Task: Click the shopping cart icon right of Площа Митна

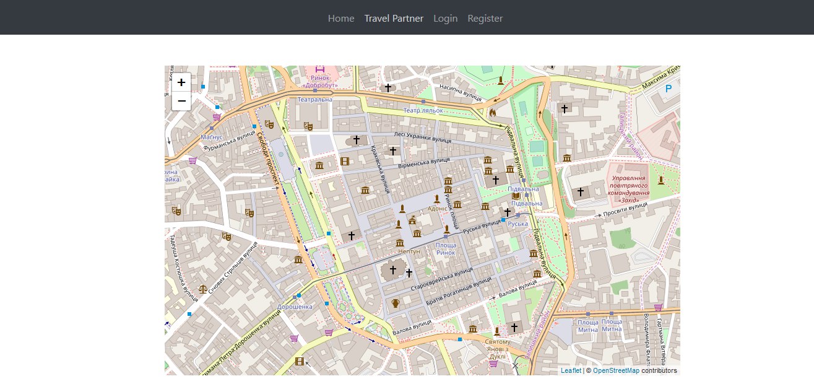Action: [657, 307]
